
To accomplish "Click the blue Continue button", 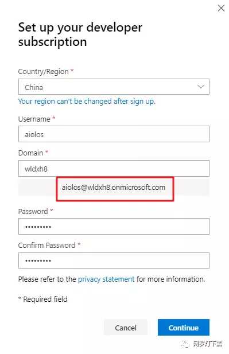I will click(x=184, y=328).
